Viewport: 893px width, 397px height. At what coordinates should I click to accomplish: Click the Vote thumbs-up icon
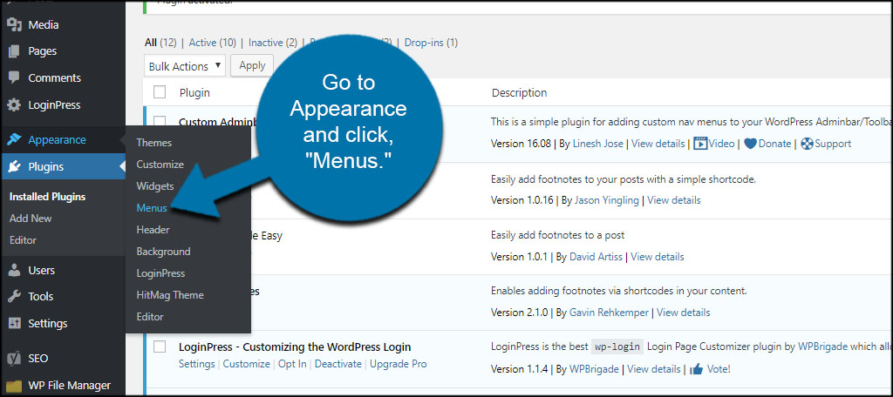[696, 369]
